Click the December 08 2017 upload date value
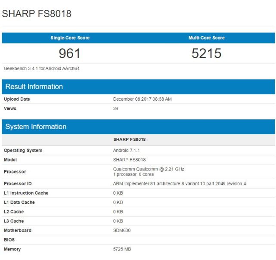276x260 pixels. [x=142, y=99]
